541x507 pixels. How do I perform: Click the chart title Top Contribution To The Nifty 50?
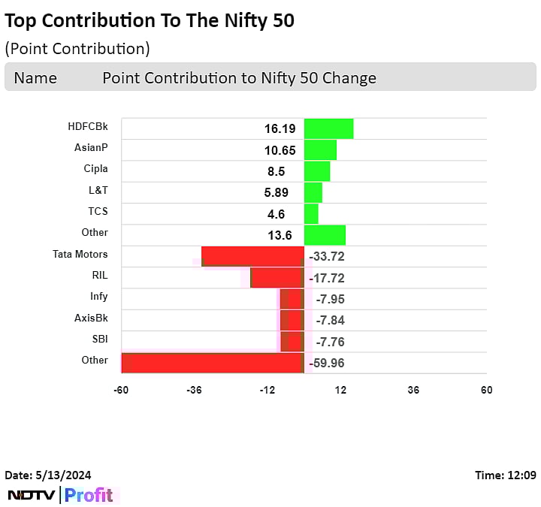click(150, 20)
